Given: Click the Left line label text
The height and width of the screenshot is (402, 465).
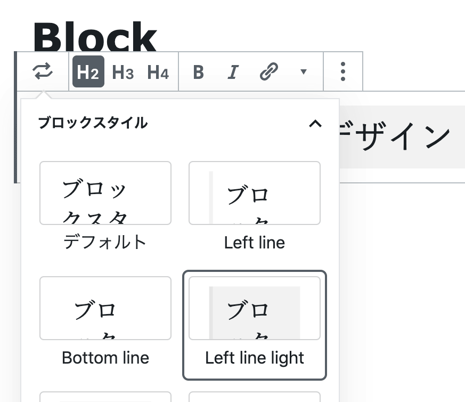Looking at the screenshot, I should point(255,242).
